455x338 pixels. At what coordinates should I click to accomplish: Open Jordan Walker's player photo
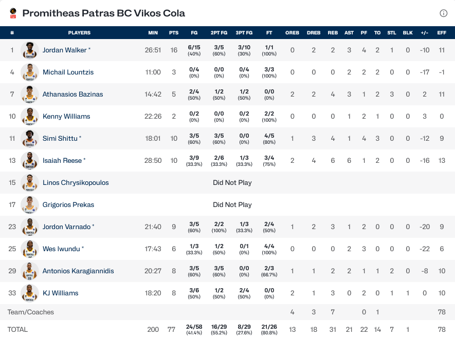pos(30,50)
